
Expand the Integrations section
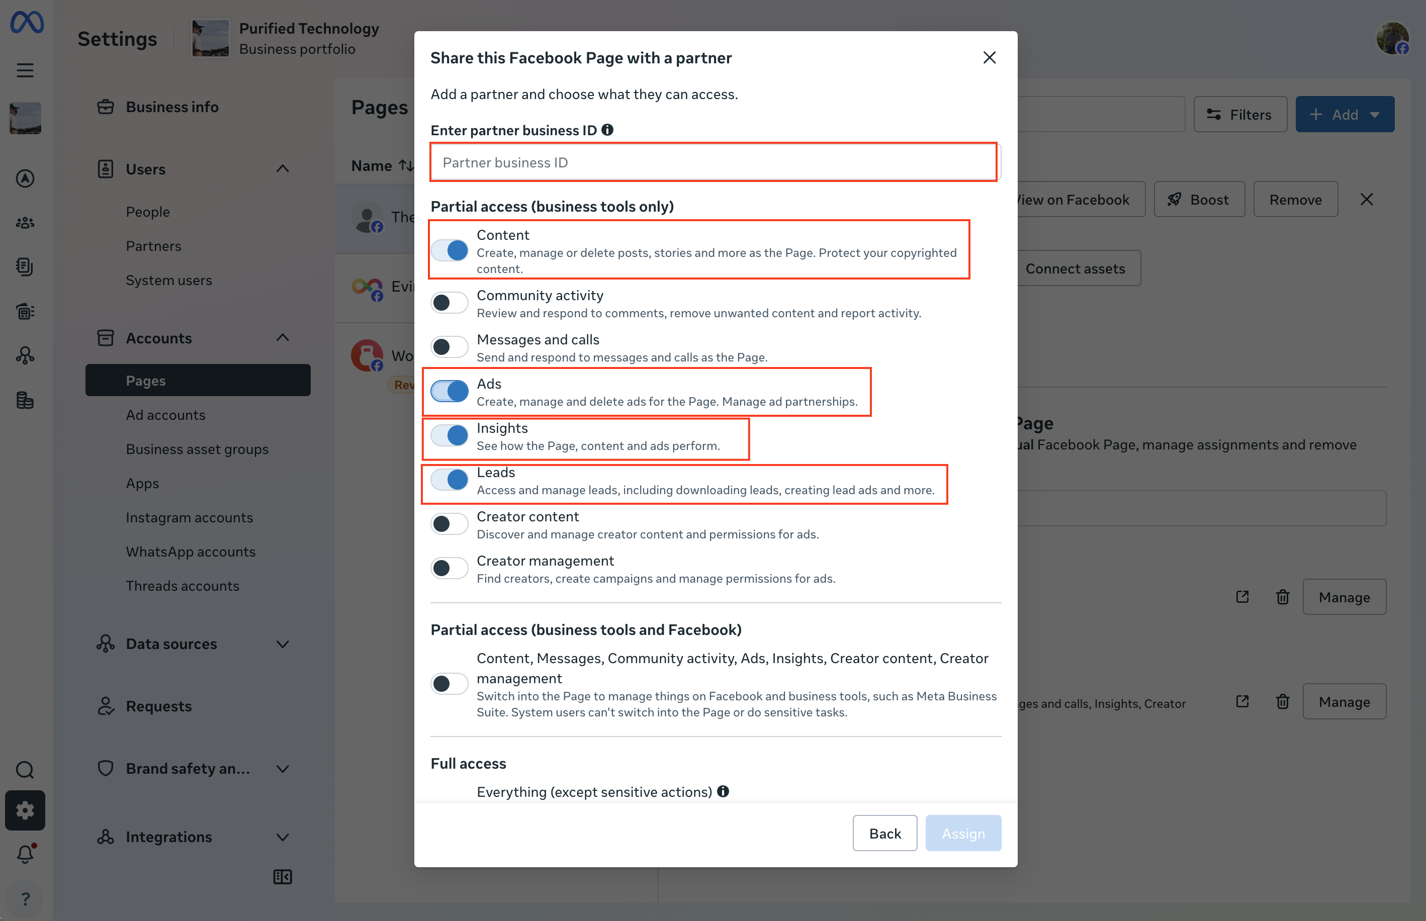[x=283, y=837]
